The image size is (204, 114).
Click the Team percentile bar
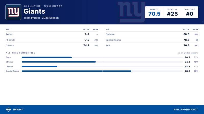pyautogui.click(x=102, y=57)
